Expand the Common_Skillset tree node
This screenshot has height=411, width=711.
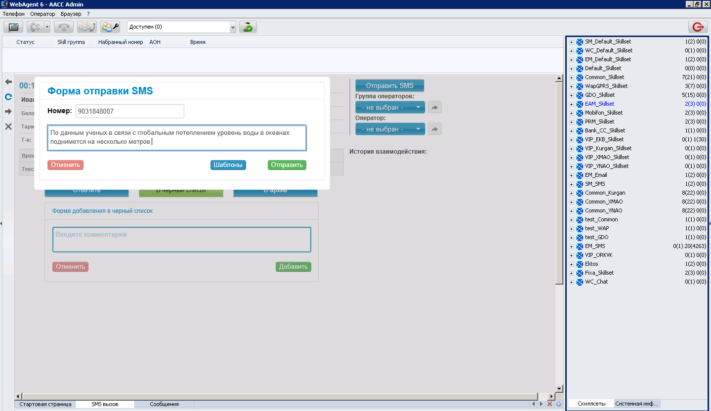(571, 78)
